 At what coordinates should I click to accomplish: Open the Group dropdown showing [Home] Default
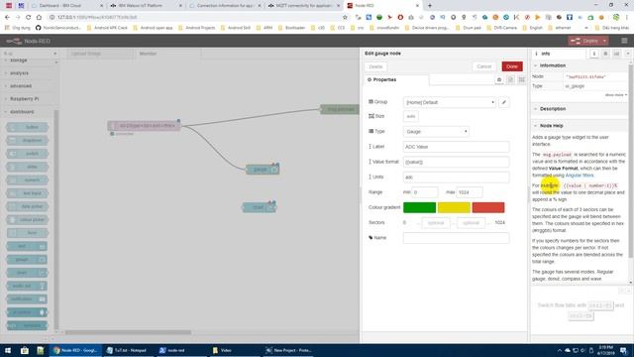[x=450, y=102]
